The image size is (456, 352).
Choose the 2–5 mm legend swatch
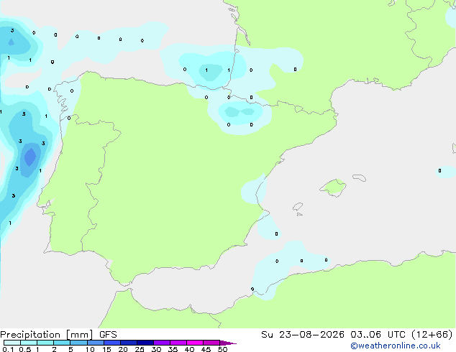point(62,343)
